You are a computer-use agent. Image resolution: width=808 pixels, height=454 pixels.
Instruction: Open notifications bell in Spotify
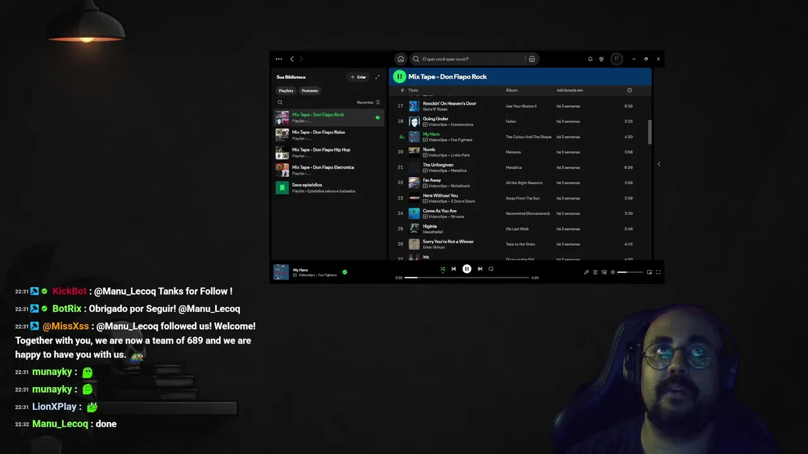(x=590, y=59)
